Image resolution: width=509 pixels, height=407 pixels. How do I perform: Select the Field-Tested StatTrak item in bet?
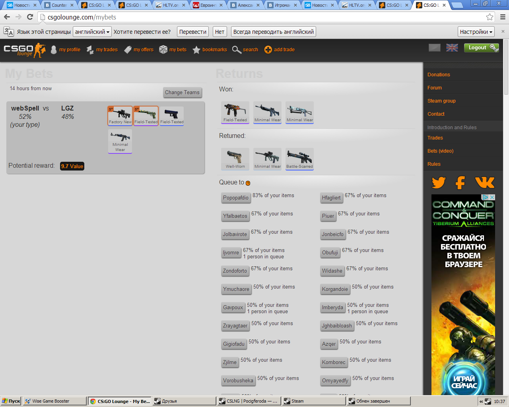146,116
